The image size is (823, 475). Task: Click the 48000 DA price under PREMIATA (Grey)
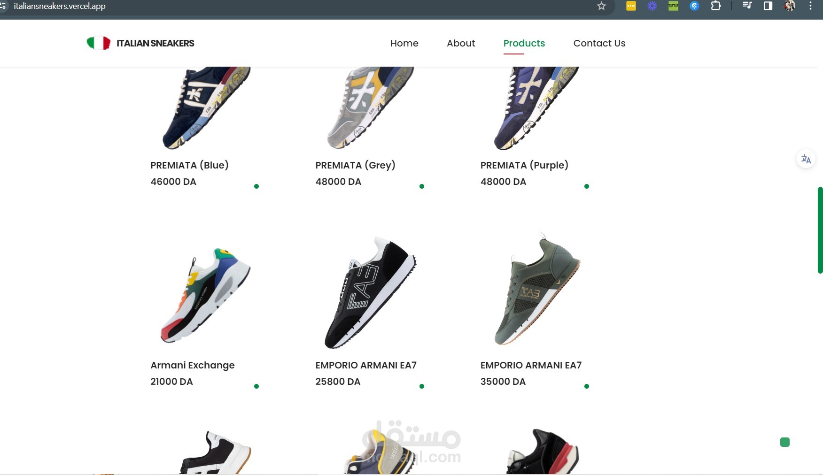point(338,182)
